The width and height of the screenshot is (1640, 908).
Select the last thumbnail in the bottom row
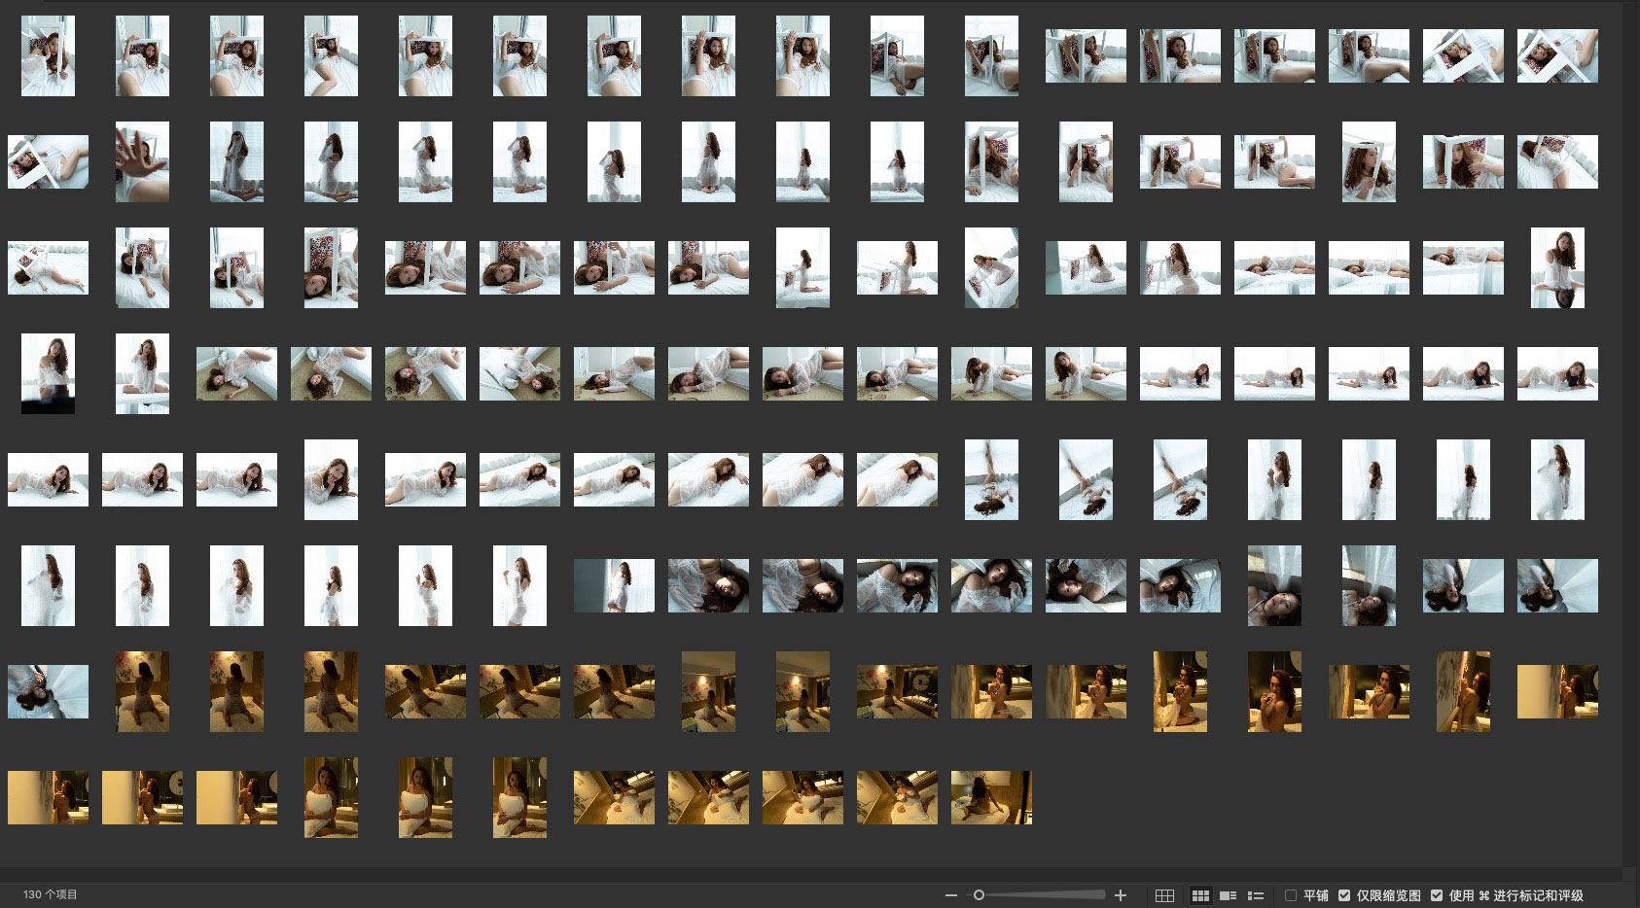pyautogui.click(x=991, y=797)
